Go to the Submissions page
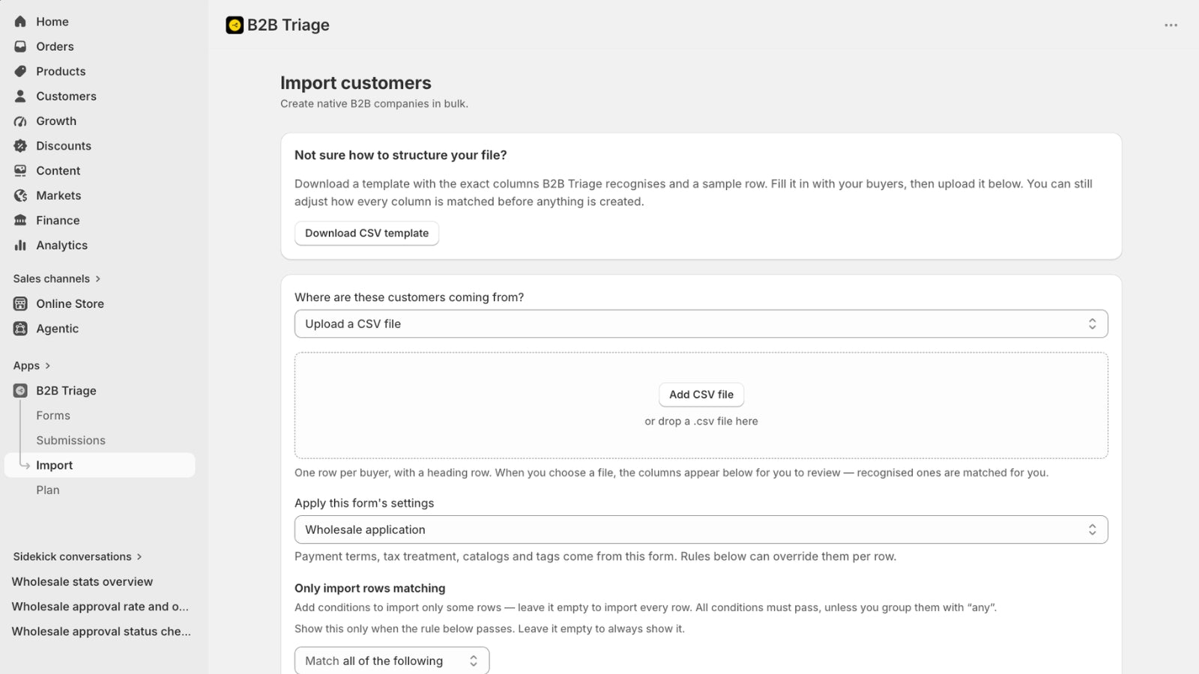Screen dimensions: 1199x674 coord(70,440)
